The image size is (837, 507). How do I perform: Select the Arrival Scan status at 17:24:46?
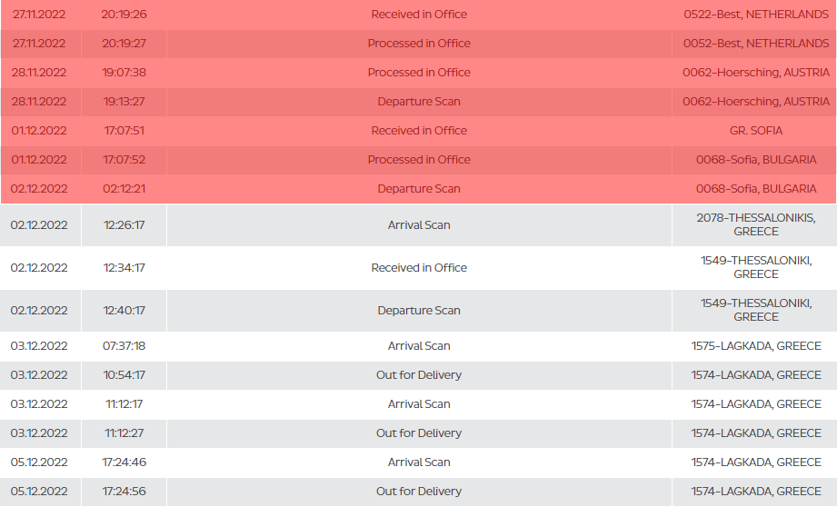(x=419, y=462)
